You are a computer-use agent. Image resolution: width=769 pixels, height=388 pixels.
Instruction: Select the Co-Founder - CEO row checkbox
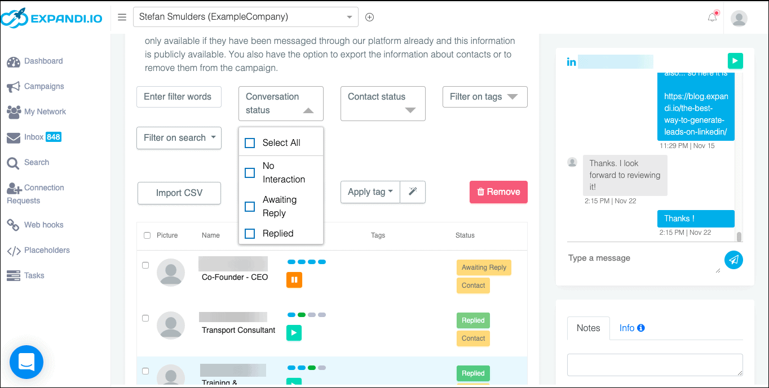(145, 265)
